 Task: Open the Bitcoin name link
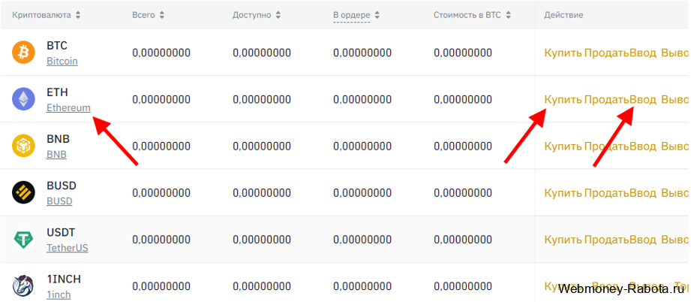(x=62, y=61)
